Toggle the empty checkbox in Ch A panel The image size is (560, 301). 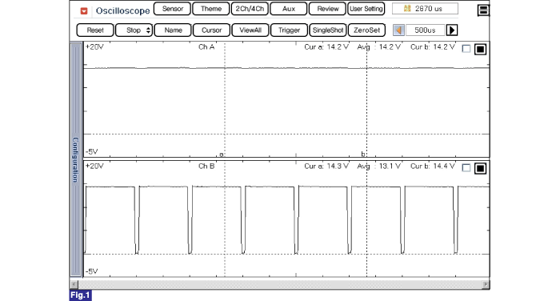point(466,49)
